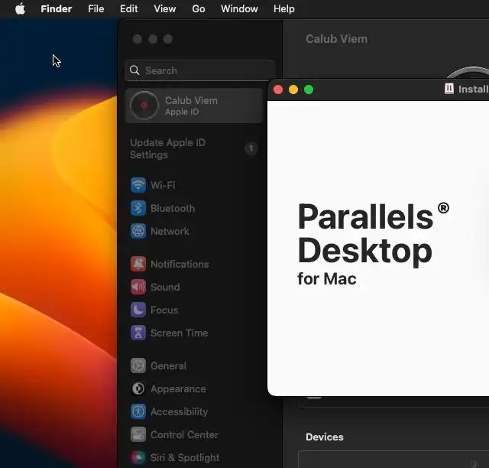Click the Bluetooth icon in sidebar

pyautogui.click(x=138, y=208)
